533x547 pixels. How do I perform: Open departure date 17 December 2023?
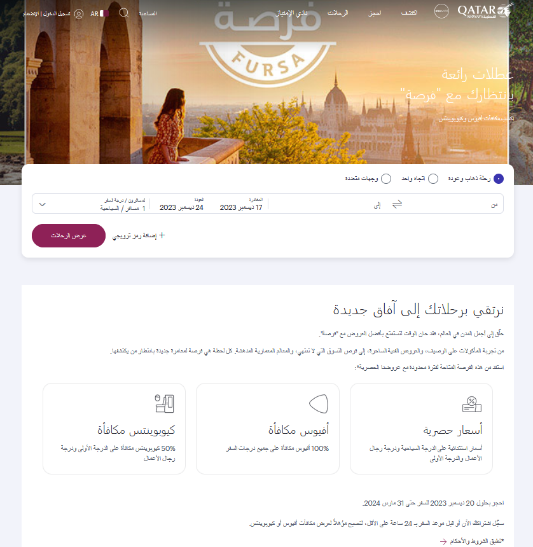(241, 204)
